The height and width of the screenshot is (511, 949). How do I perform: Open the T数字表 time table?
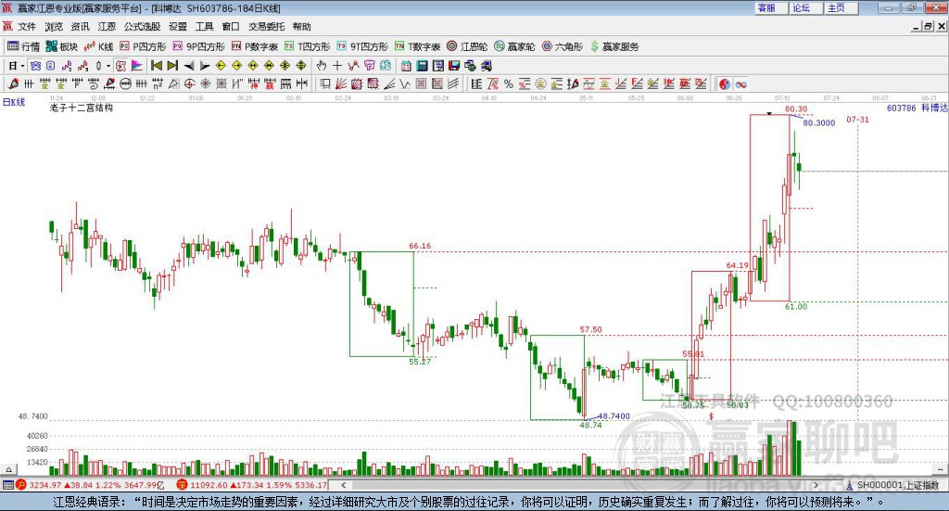pyautogui.click(x=418, y=46)
